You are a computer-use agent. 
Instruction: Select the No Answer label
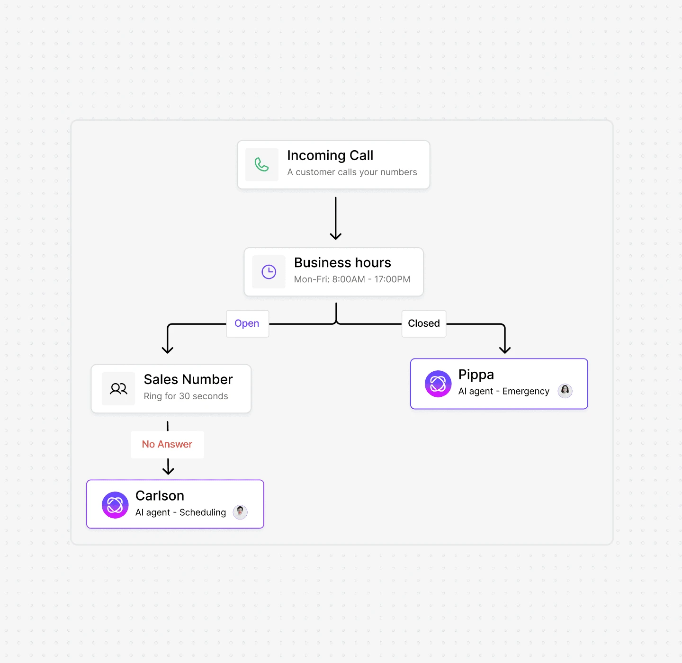point(167,444)
